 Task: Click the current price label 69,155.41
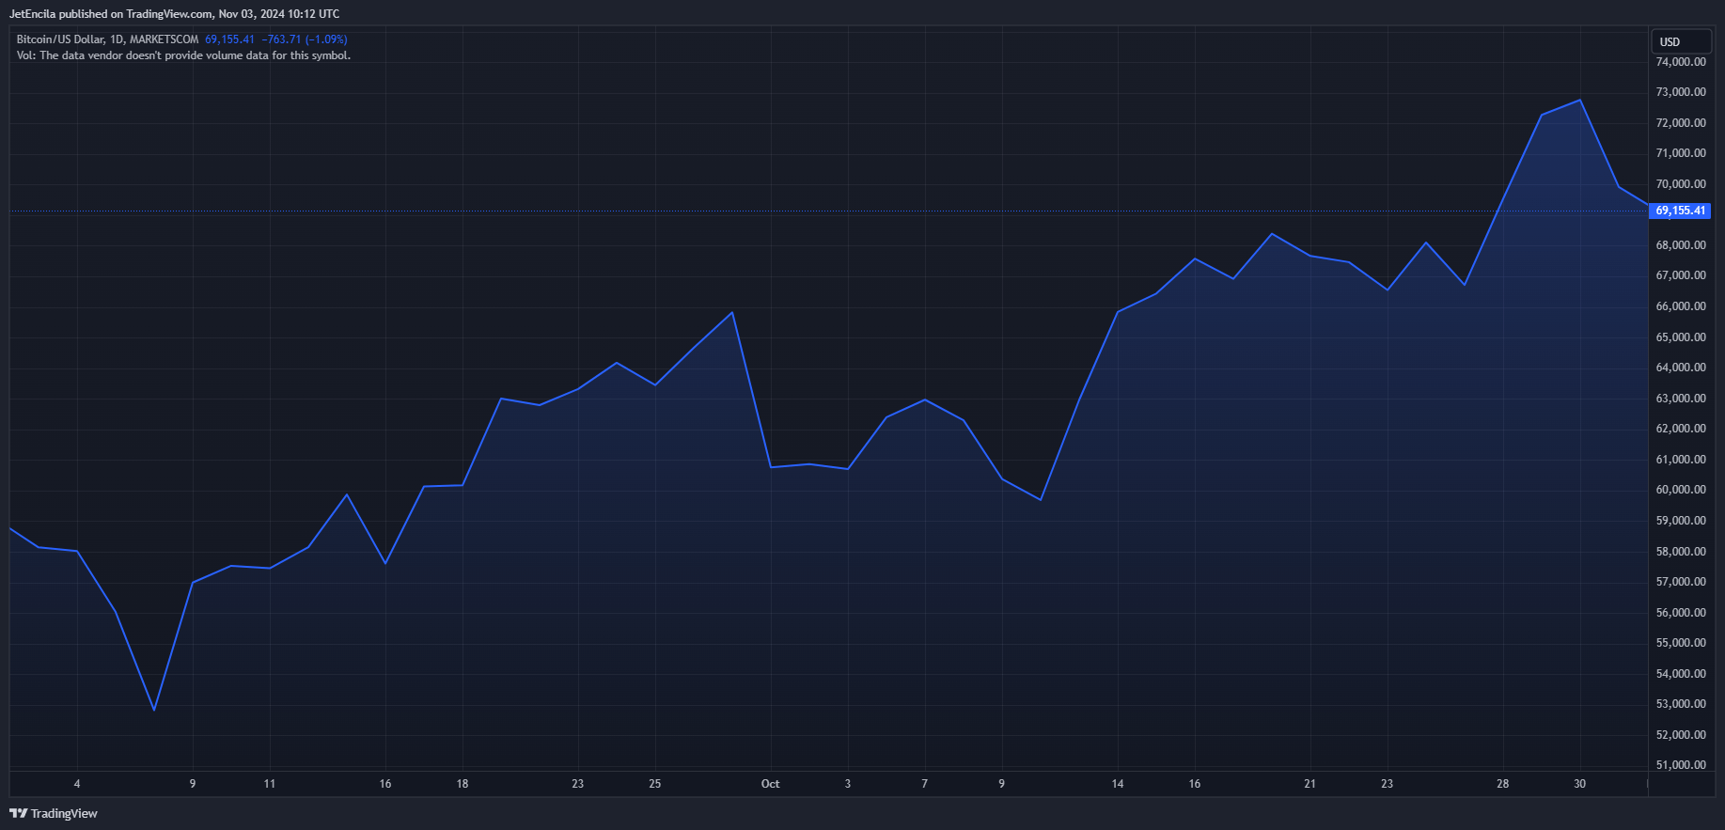(1680, 211)
